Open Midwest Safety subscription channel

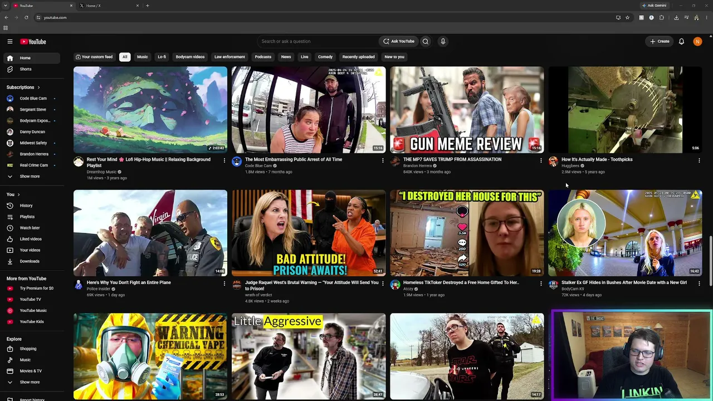point(31,143)
